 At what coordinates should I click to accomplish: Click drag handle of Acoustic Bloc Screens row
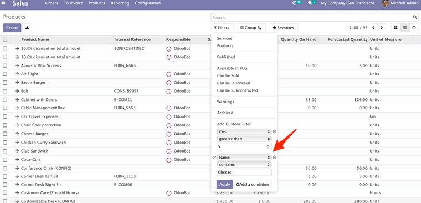pos(17,65)
